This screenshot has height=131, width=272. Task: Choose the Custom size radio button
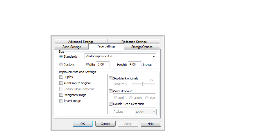[61, 64]
